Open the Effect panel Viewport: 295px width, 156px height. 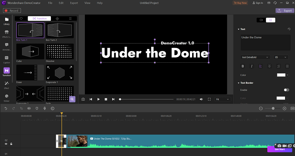(x=7, y=85)
